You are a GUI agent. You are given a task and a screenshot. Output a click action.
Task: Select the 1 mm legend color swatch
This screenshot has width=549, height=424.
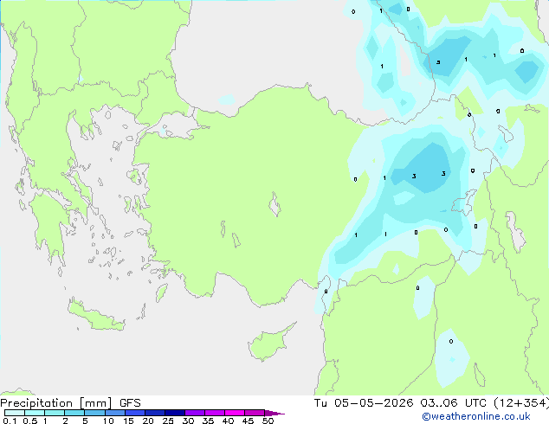[55, 413]
